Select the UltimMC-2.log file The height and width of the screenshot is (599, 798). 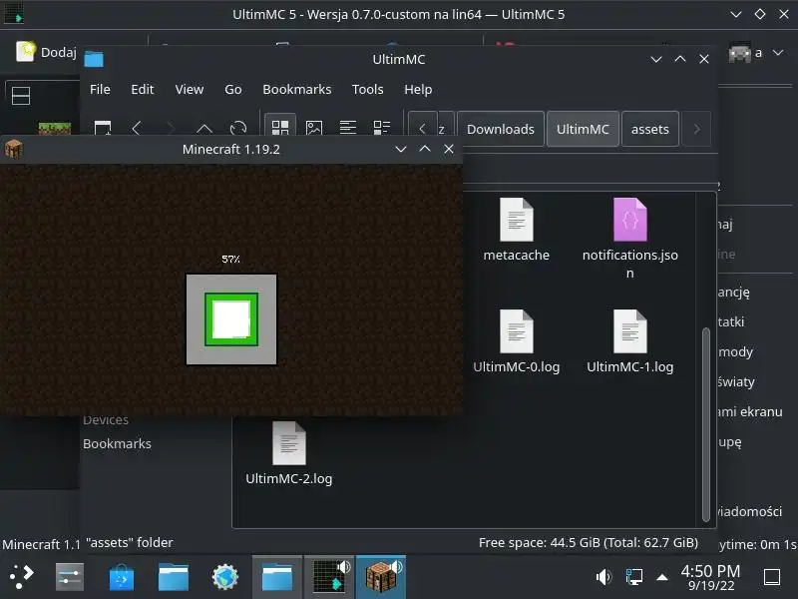tap(288, 453)
